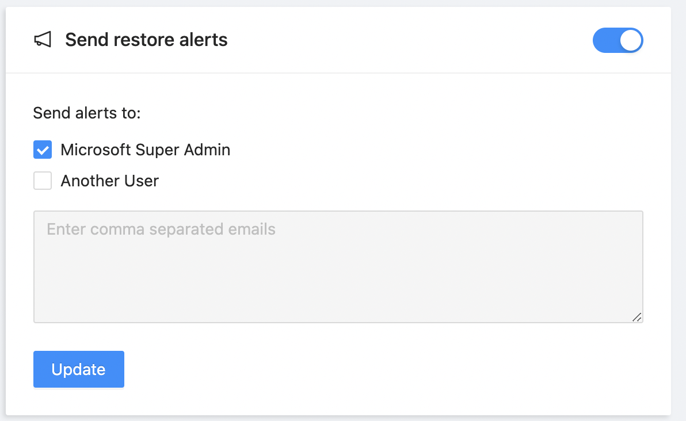
Task: Disable the Send restore alerts switch
Action: 618,40
